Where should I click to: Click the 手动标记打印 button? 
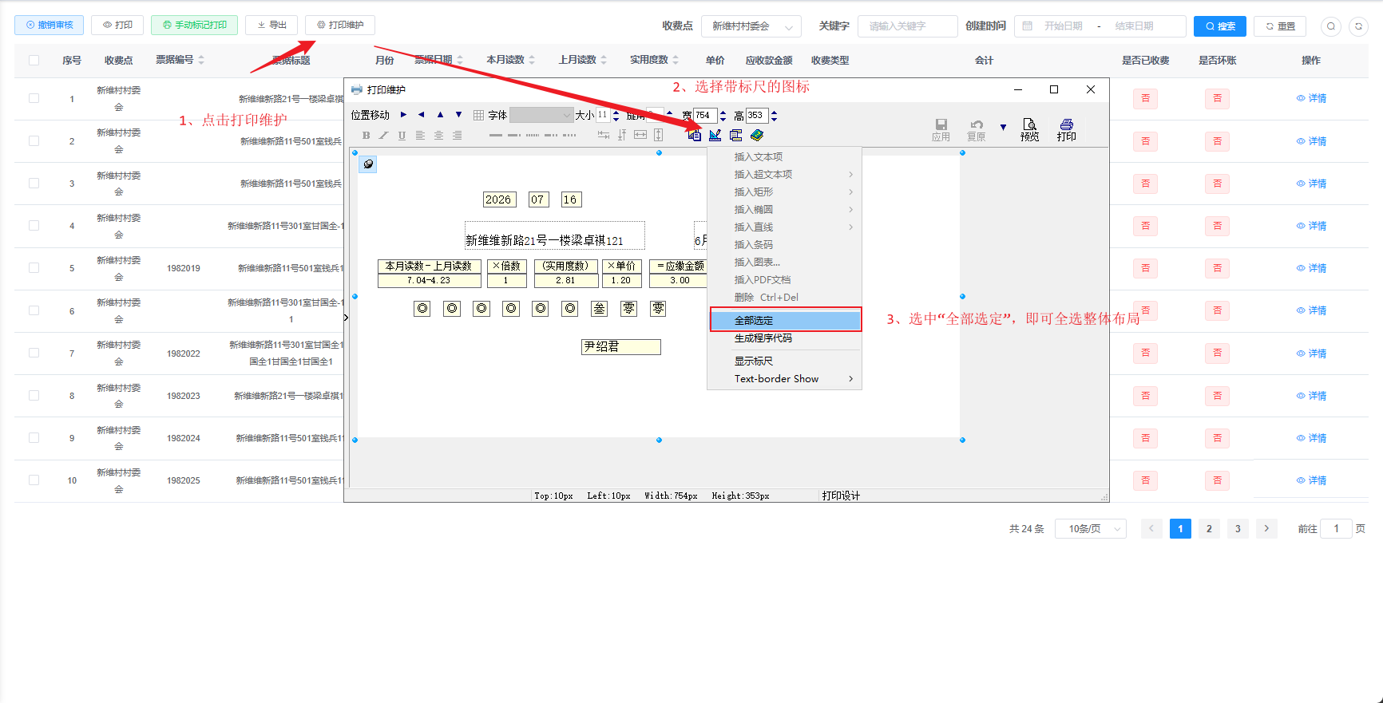(x=194, y=25)
